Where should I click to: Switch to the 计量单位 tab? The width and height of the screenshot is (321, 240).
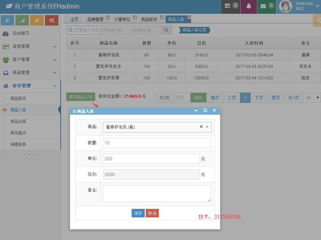[122, 19]
